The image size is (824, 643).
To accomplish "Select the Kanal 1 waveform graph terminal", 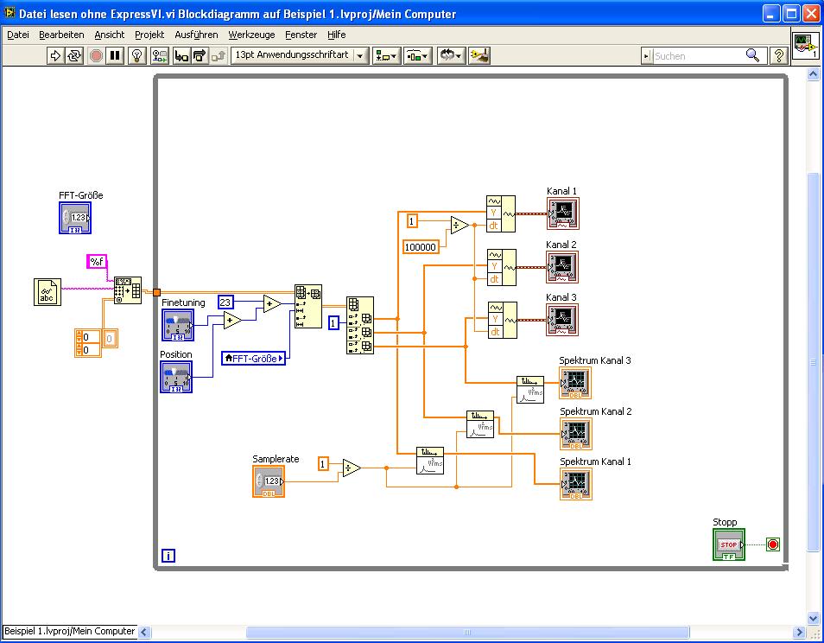I will click(563, 213).
